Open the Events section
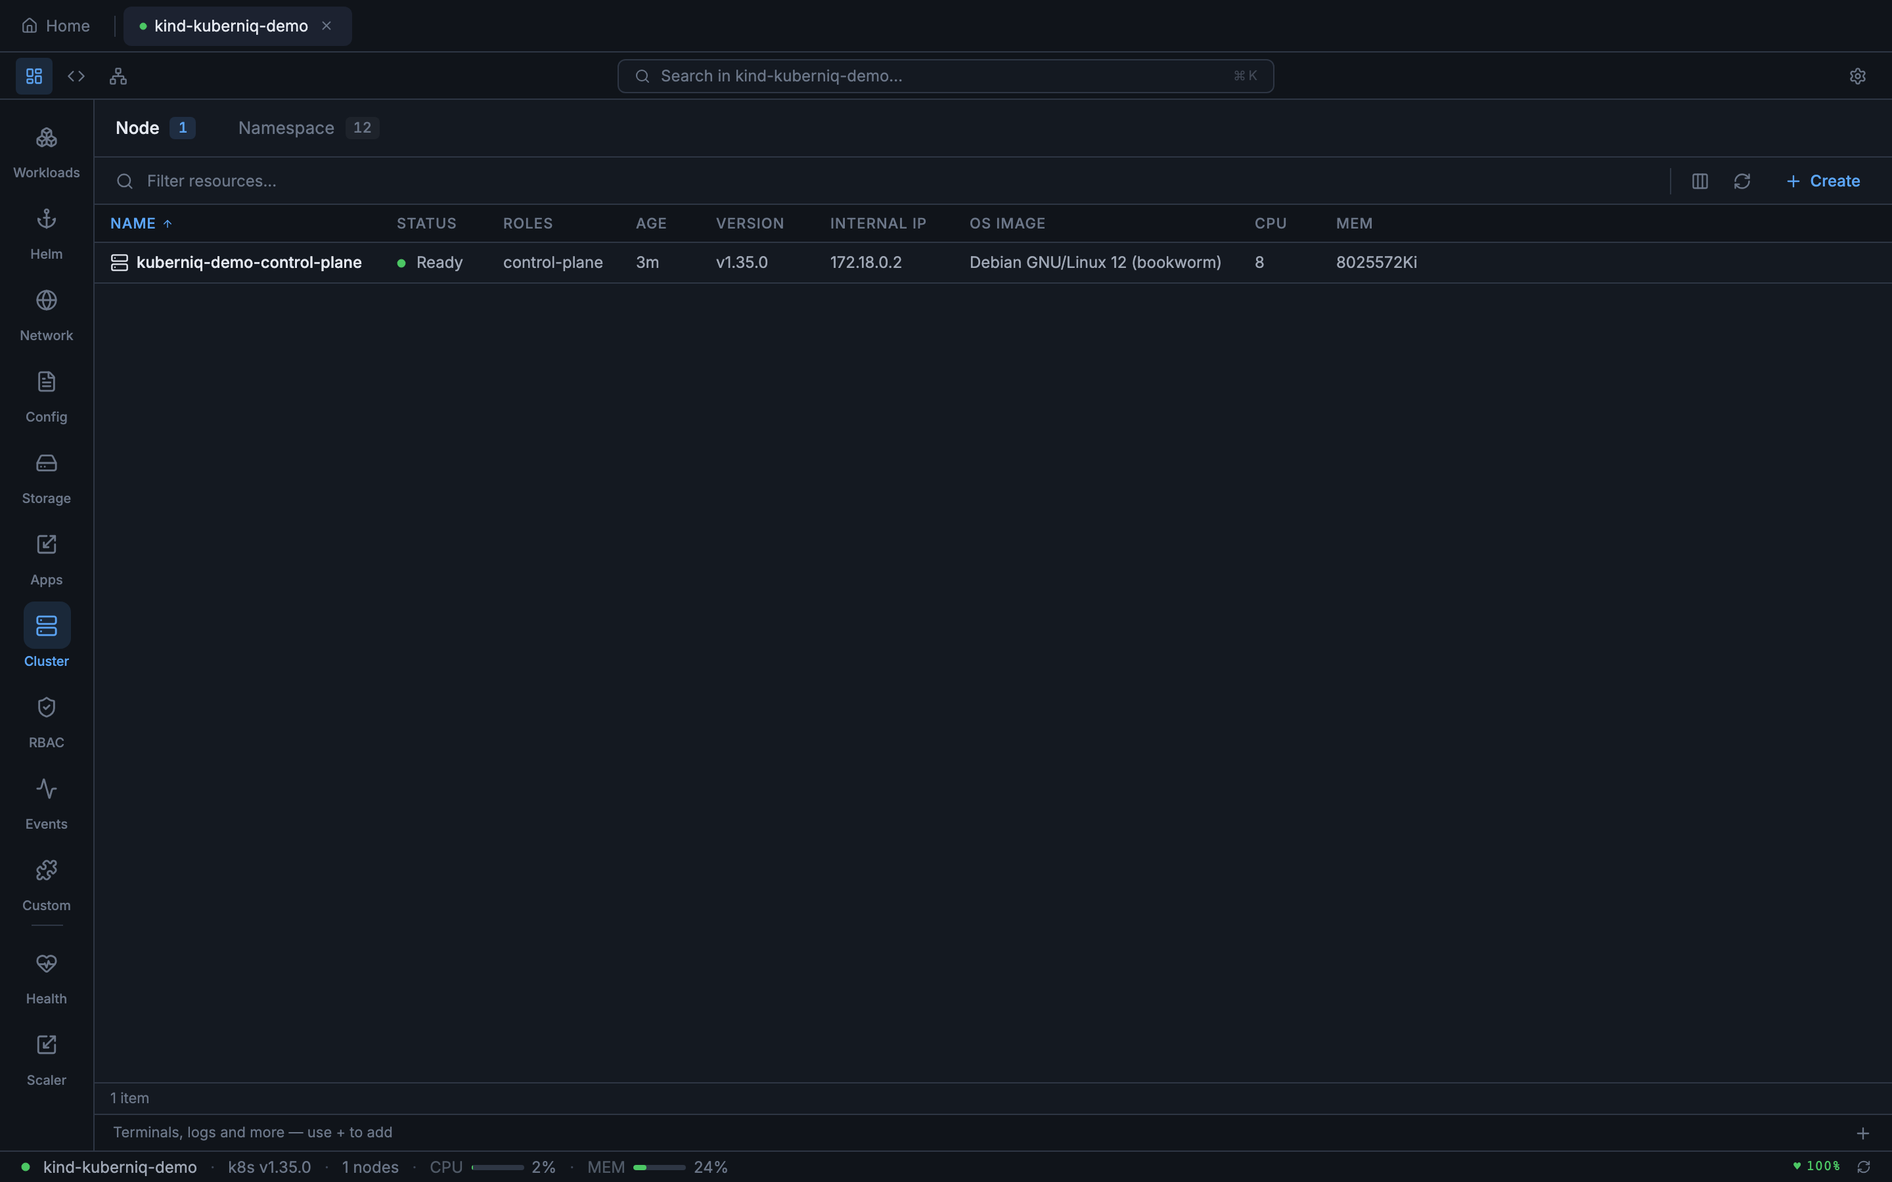The height and width of the screenshot is (1182, 1892). click(x=46, y=802)
